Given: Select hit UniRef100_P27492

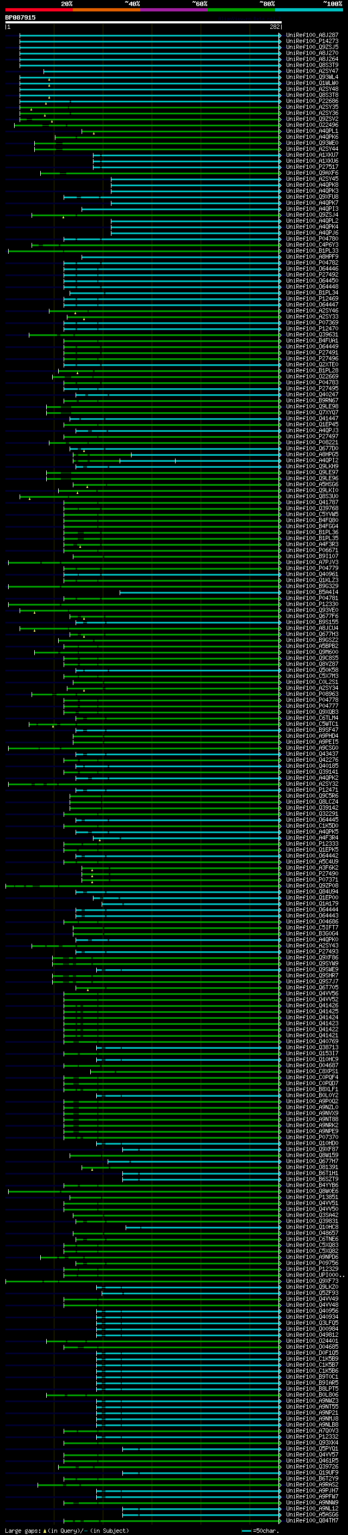Looking at the screenshot, I should pos(312,274).
